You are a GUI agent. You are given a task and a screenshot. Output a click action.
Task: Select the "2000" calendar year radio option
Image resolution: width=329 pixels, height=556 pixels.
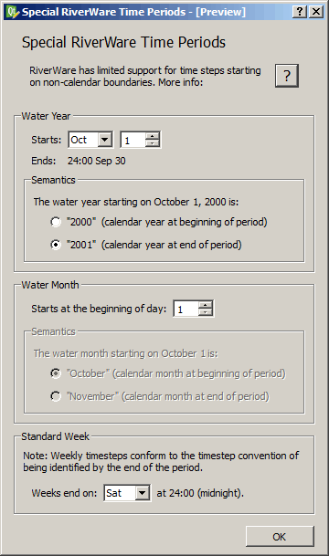(x=56, y=222)
